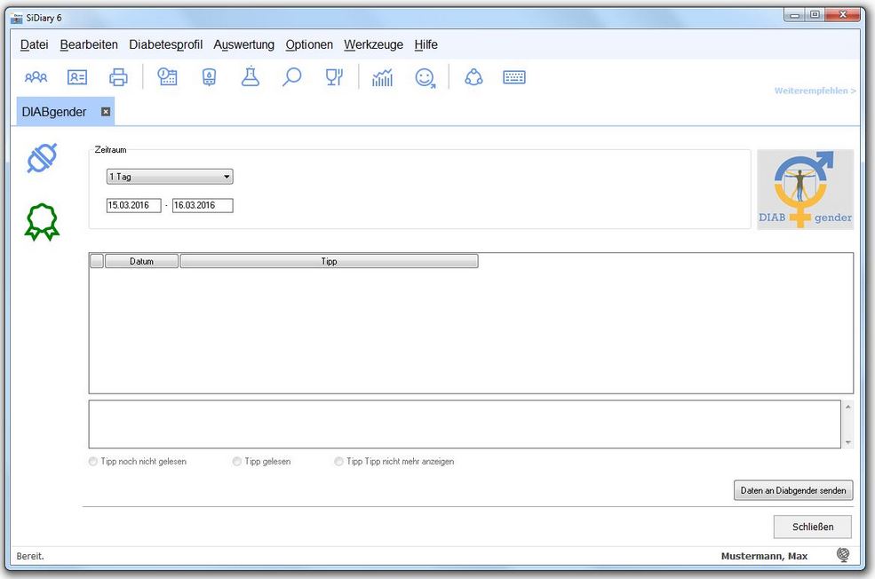Sort by the Datum column header
Screen dimensions: 875x579
tap(142, 261)
